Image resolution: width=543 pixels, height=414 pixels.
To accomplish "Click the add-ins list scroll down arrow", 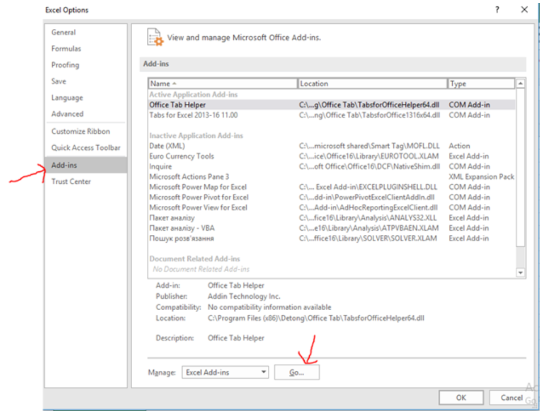I will click(520, 273).
